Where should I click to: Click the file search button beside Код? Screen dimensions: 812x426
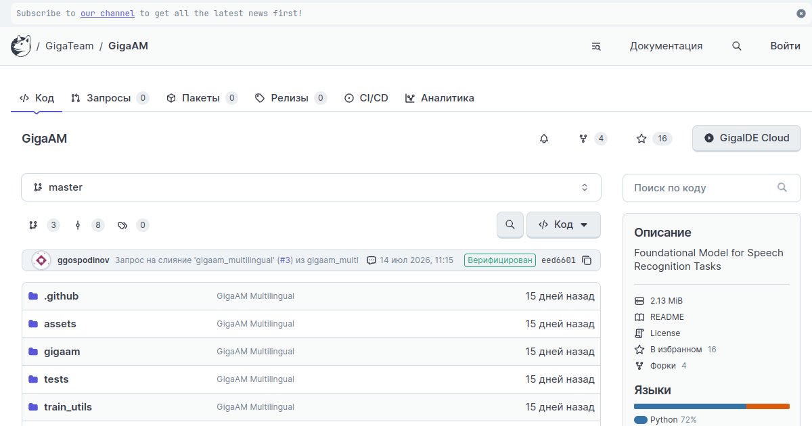pyautogui.click(x=510, y=225)
